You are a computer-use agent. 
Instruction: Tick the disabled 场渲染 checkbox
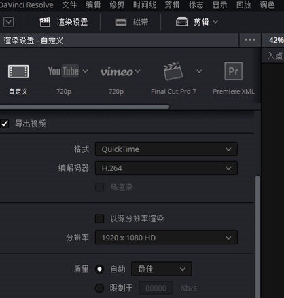tap(99, 187)
